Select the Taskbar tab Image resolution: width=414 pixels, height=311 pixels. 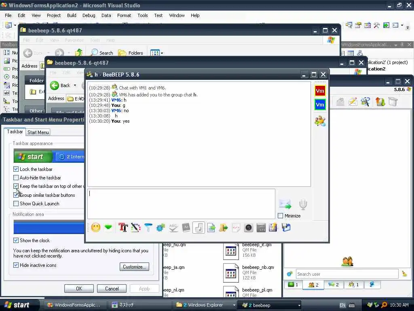coord(15,132)
